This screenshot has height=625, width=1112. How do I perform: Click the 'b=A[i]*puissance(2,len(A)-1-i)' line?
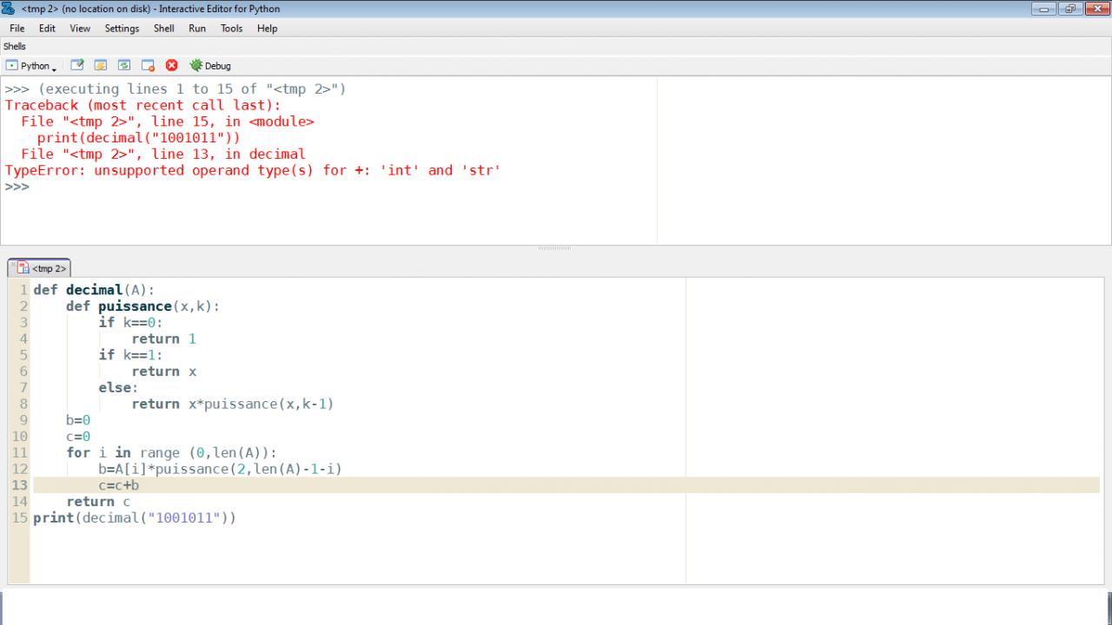coord(221,469)
